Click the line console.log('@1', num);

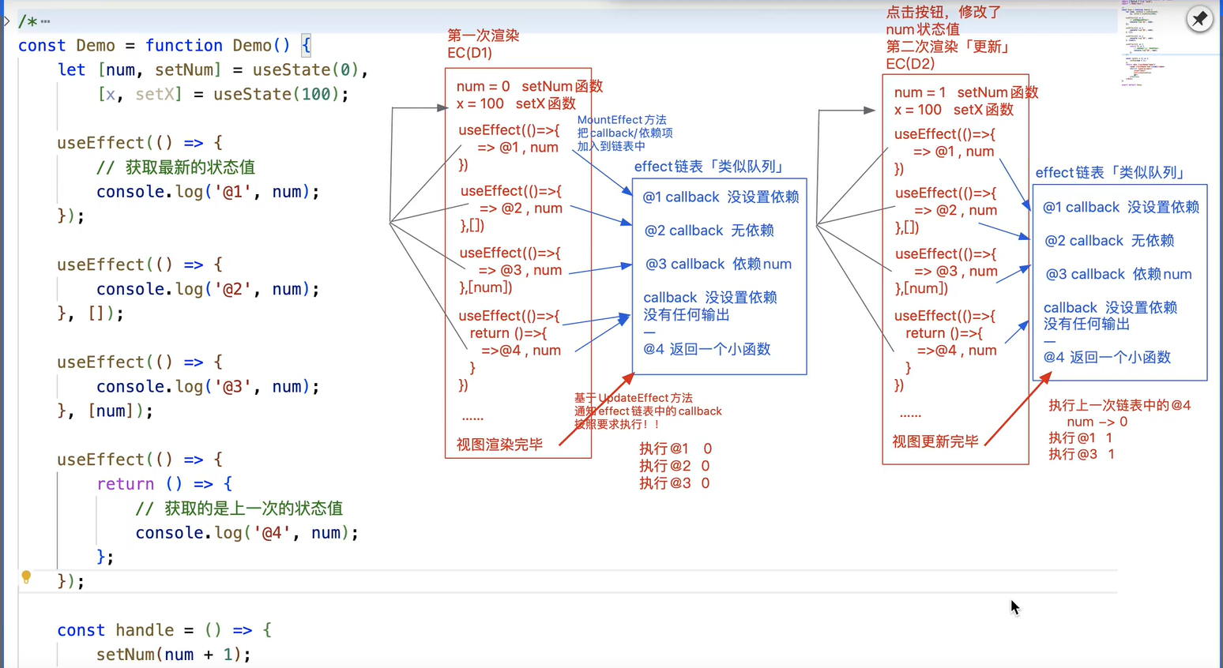[208, 192]
